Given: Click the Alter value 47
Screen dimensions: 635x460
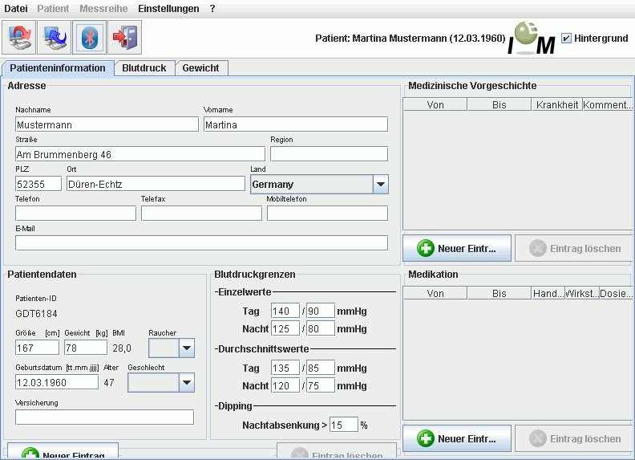Looking at the screenshot, I should click(109, 382).
